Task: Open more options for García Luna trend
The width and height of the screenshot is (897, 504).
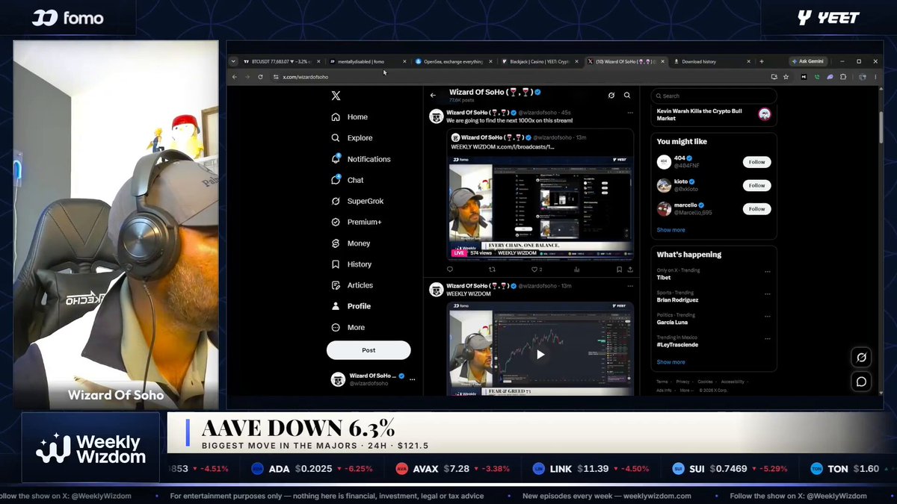Action: pyautogui.click(x=767, y=316)
